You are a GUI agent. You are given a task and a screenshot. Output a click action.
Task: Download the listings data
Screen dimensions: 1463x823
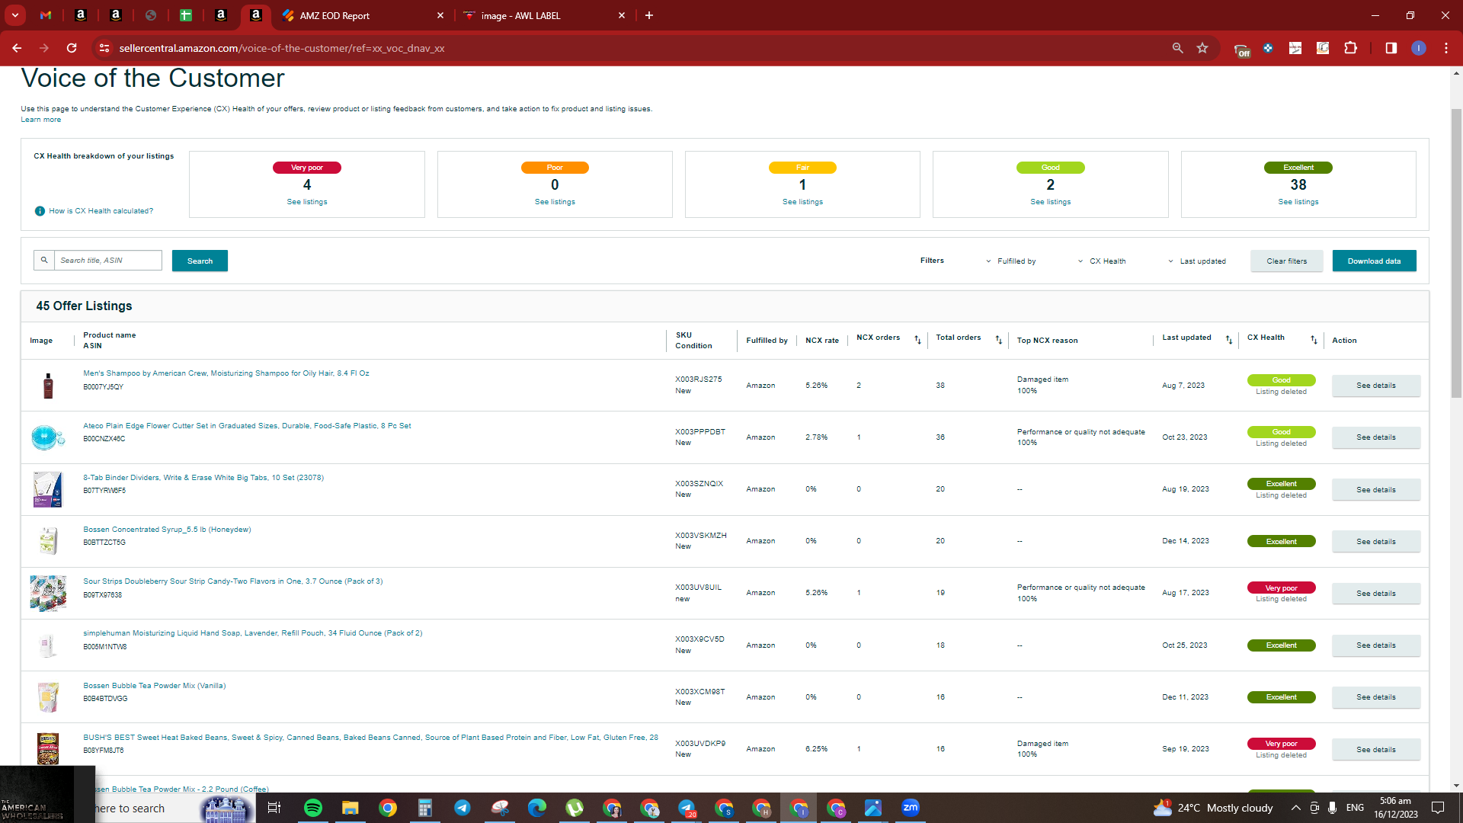tap(1374, 261)
